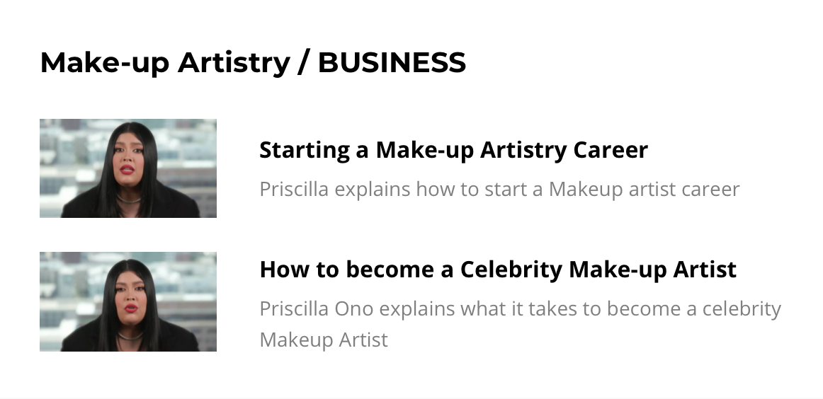Image resolution: width=823 pixels, height=399 pixels.
Task: Click the slash separator in the heading
Action: click(303, 62)
